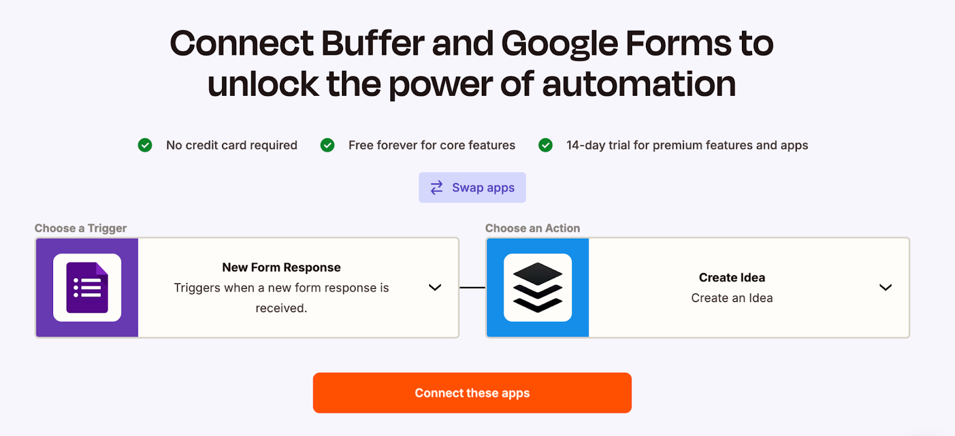
Task: Click Swap apps to switch the two apps
Action: click(472, 187)
